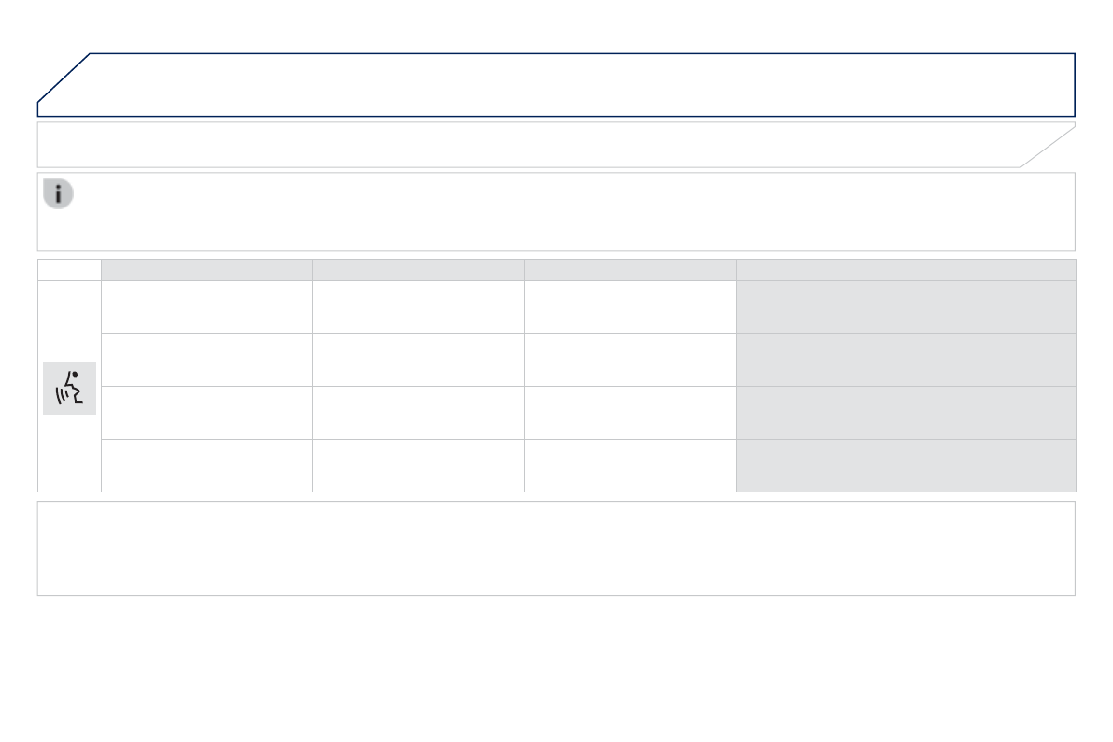Viewport: 1113px width, 742px height.
Task: Select the first gray column header cell
Action: 207,270
